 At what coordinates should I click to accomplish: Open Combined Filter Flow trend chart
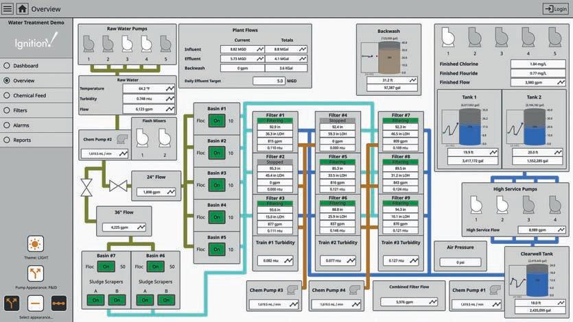[433, 302]
